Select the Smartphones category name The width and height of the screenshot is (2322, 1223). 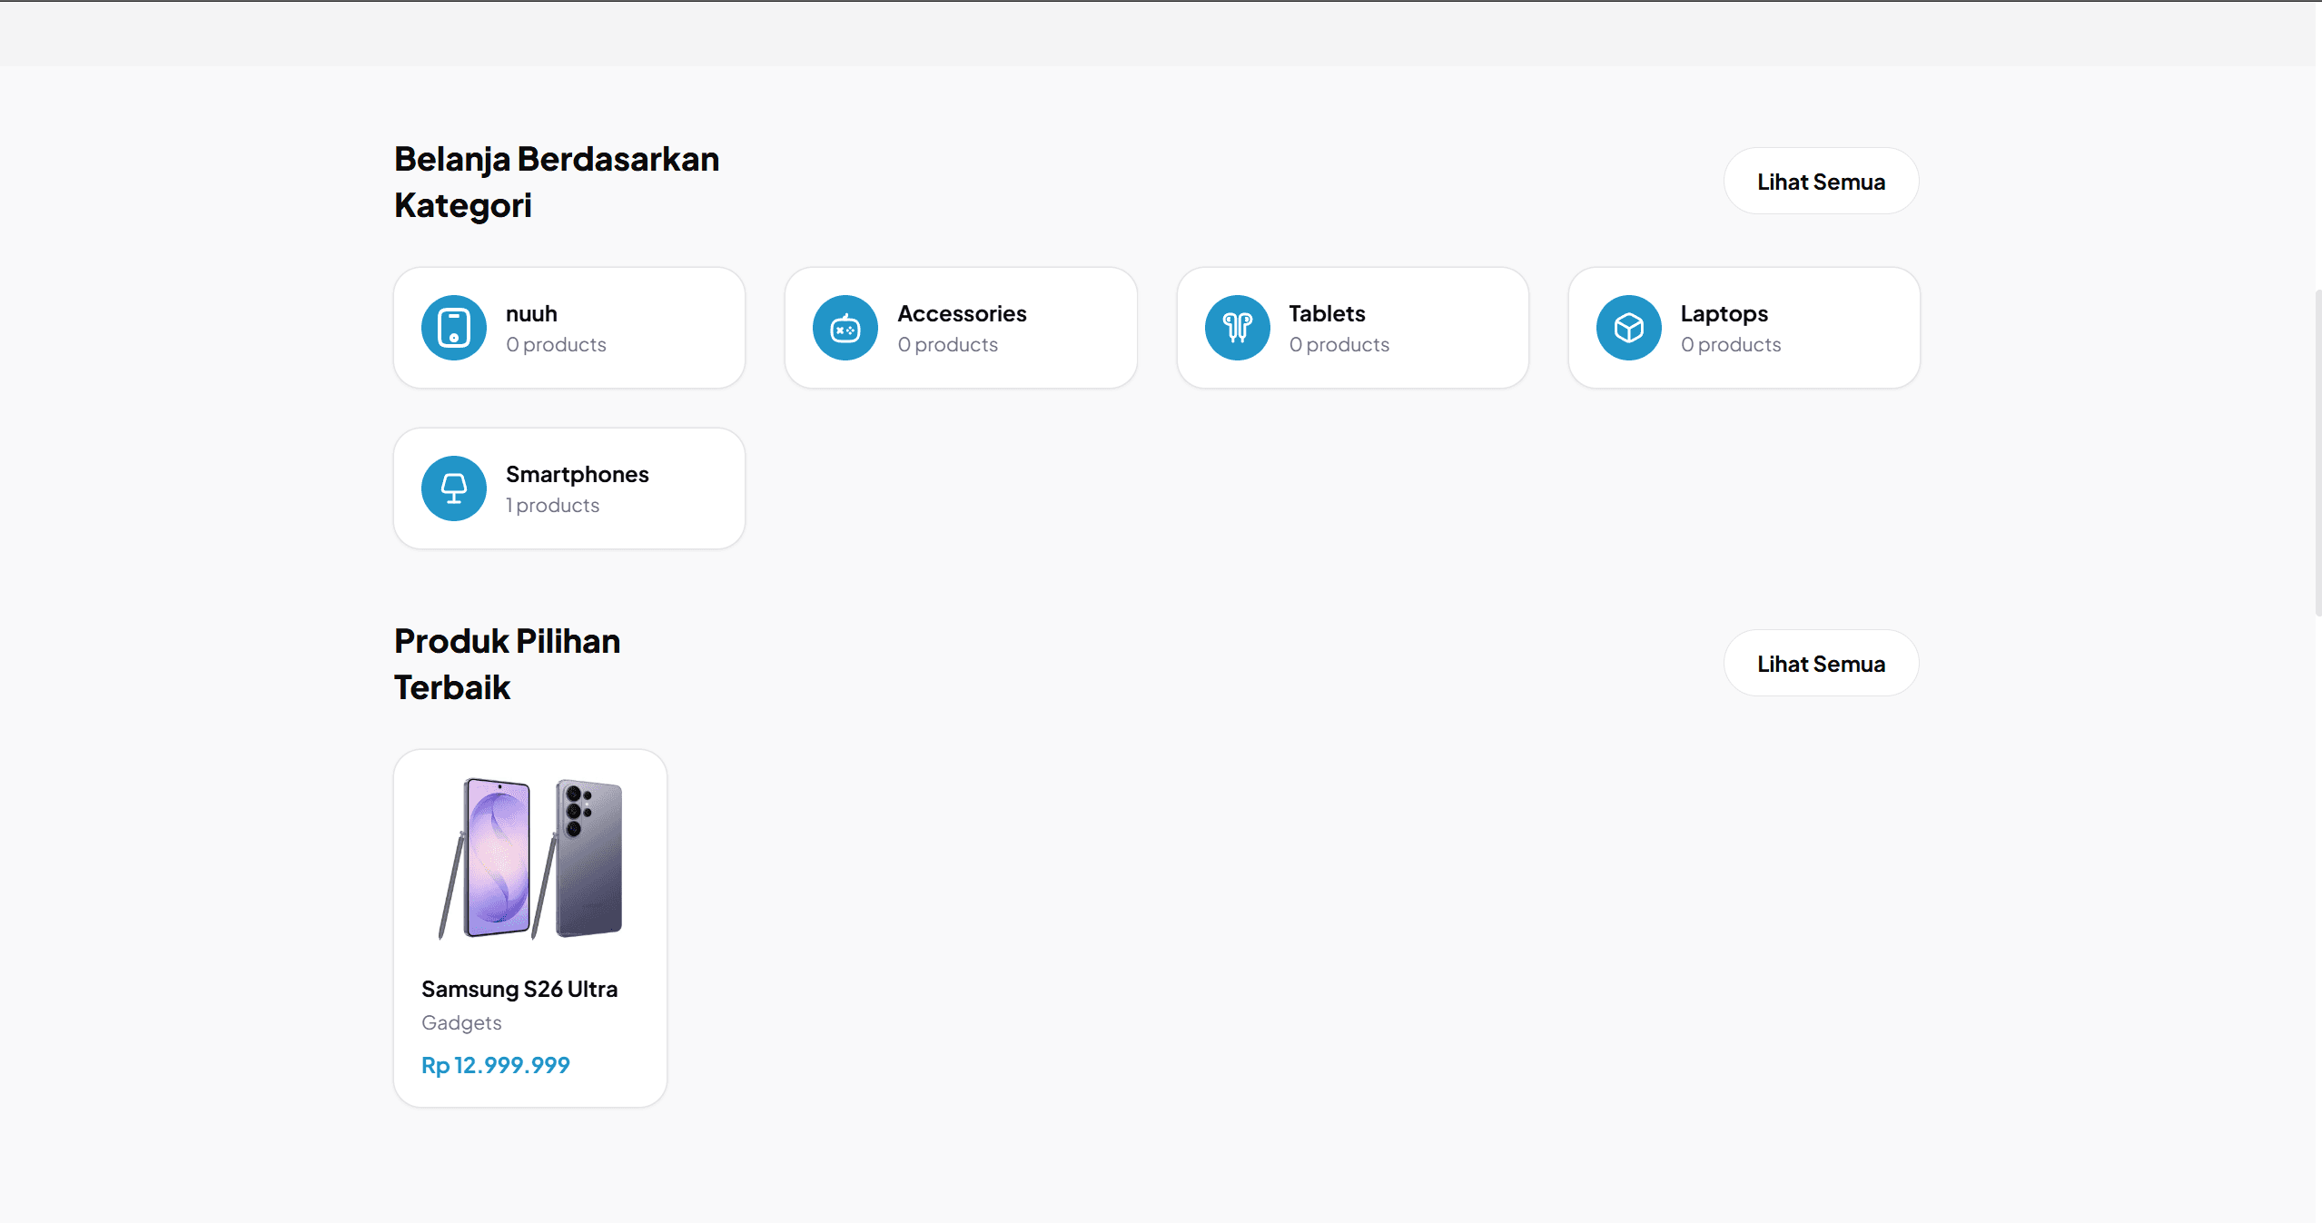[577, 475]
